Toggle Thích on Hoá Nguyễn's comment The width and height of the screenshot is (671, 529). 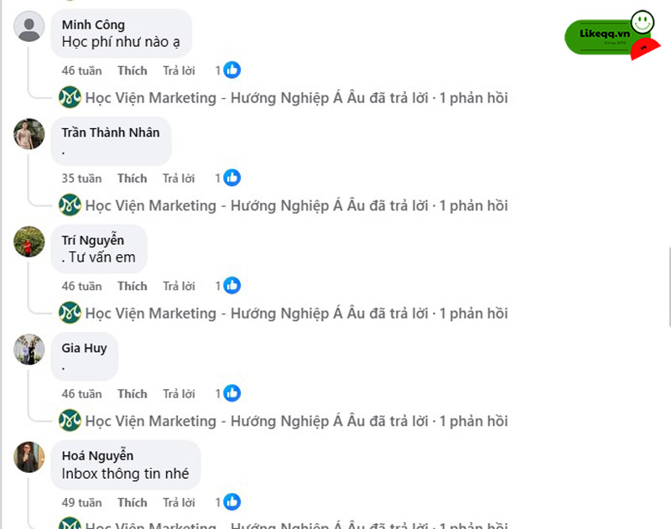point(132,502)
